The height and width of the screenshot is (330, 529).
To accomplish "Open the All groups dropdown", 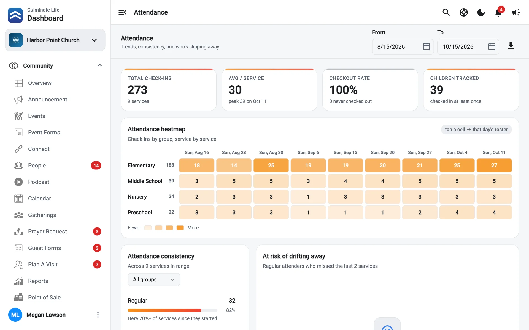I will [x=154, y=280].
